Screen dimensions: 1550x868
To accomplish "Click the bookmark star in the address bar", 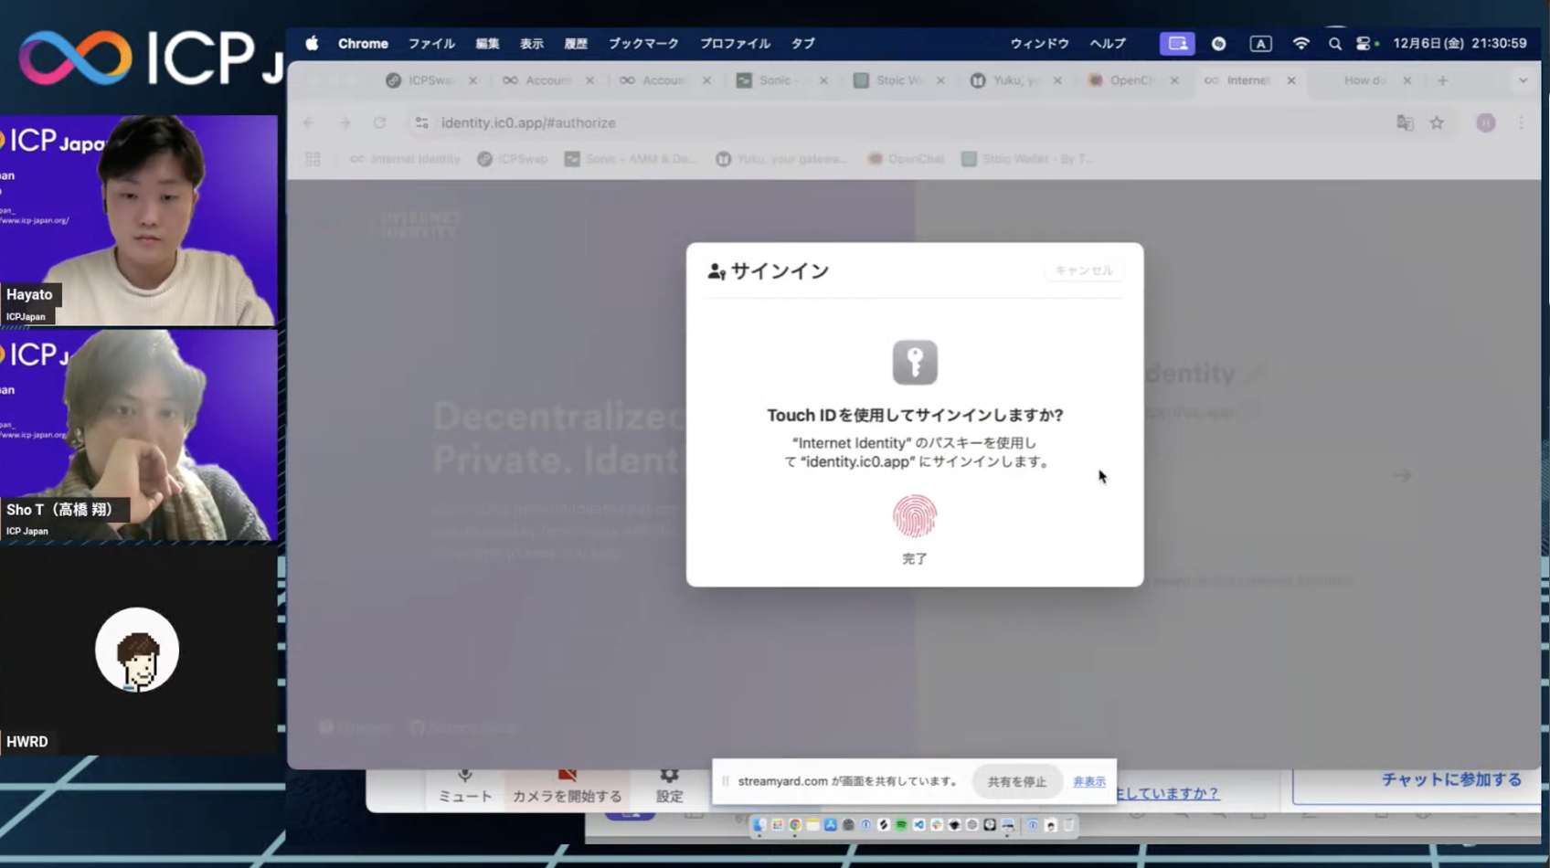I will [x=1436, y=122].
